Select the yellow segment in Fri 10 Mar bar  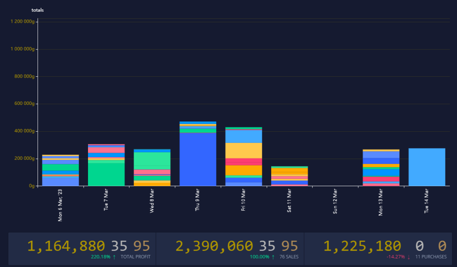243,150
